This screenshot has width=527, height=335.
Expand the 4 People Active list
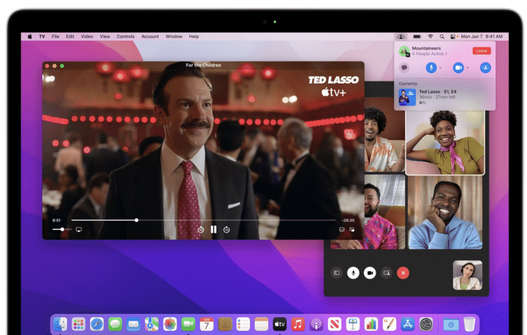tap(429, 54)
